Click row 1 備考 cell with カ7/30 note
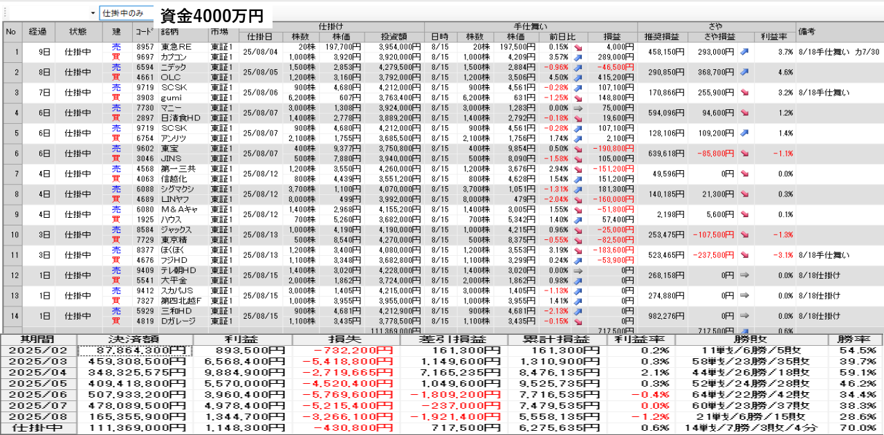This screenshot has height=435, width=884. pyautogui.click(x=838, y=52)
